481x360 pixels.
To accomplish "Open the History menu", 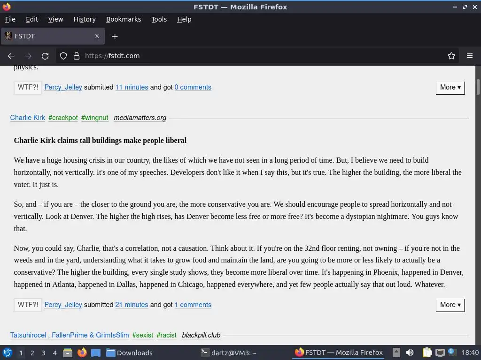I will pyautogui.click(x=85, y=19).
